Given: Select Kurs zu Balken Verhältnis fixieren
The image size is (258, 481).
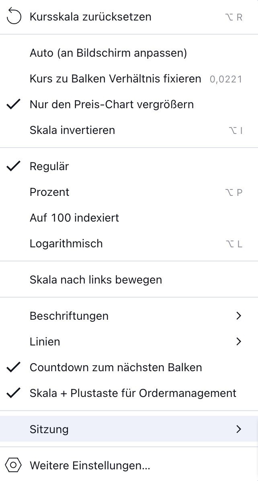Looking at the screenshot, I should pyautogui.click(x=115, y=79).
